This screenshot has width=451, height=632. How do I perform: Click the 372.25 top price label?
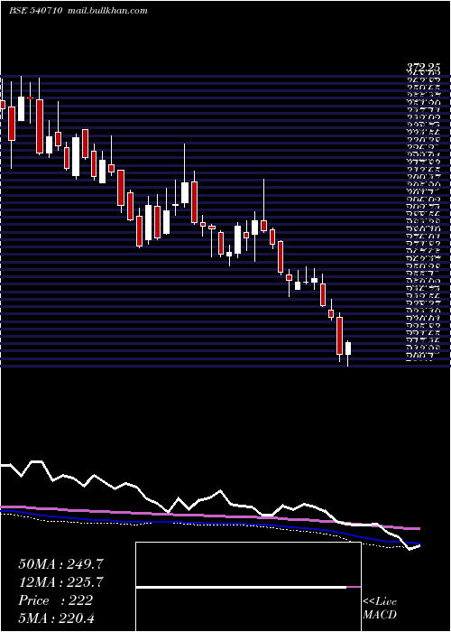point(422,68)
